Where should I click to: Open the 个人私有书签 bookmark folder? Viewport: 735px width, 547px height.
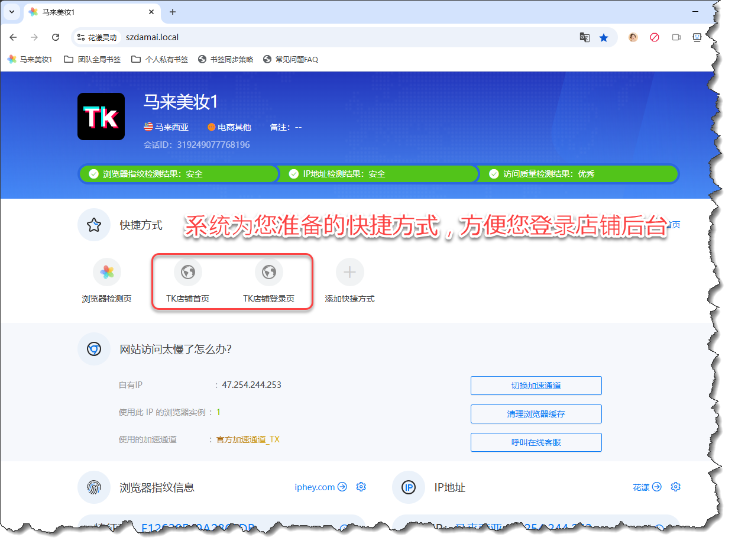160,59
